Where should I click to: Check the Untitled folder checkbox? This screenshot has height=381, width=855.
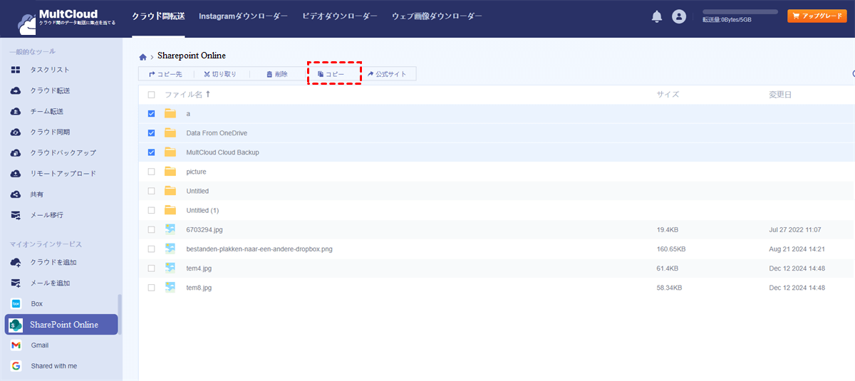click(x=151, y=191)
